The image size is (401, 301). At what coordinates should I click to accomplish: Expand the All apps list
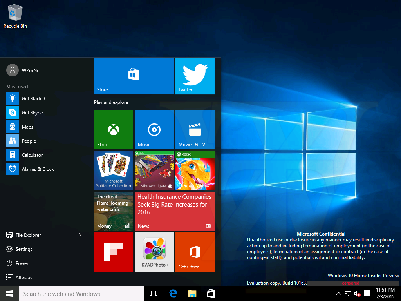point(23,277)
